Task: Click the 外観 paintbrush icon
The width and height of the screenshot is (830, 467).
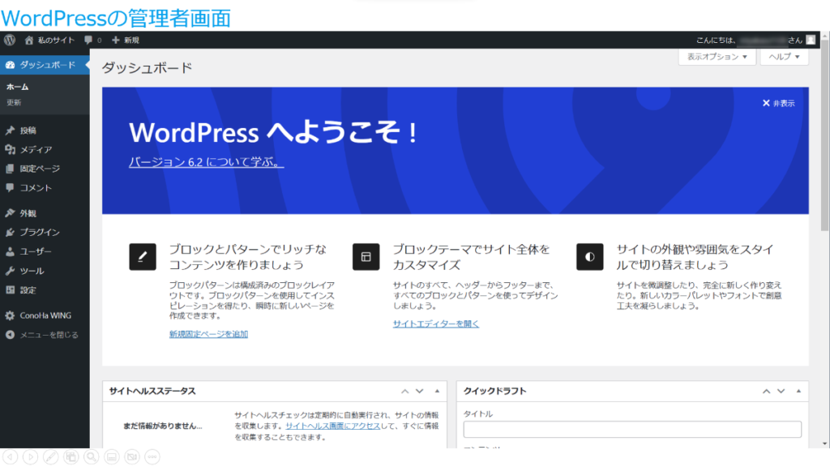Action: 10,213
